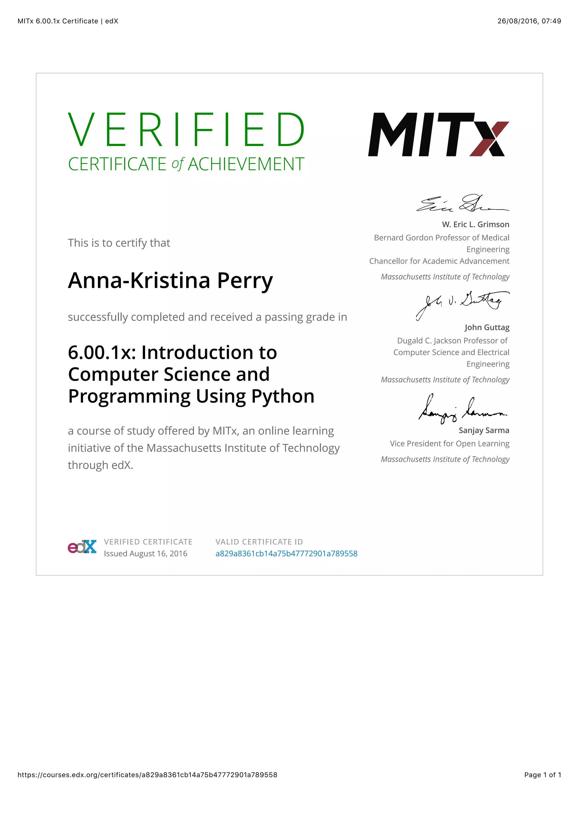Click the Issued August 16, 2016 date
Screen dimensions: 579x820
coord(146,553)
